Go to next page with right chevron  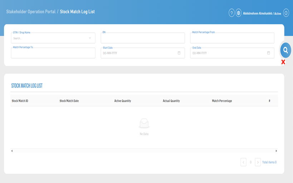(258, 162)
